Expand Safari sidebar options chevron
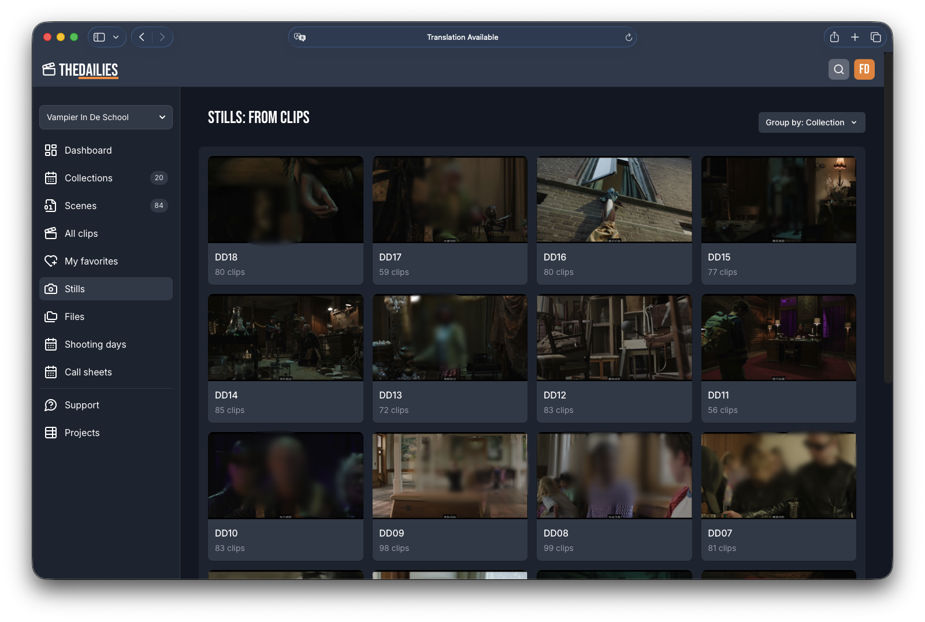Viewport: 925px width, 622px height. tap(116, 37)
